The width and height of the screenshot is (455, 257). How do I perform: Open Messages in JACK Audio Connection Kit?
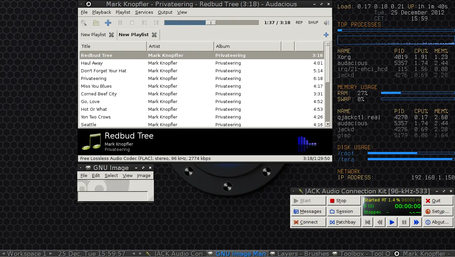pyautogui.click(x=308, y=211)
